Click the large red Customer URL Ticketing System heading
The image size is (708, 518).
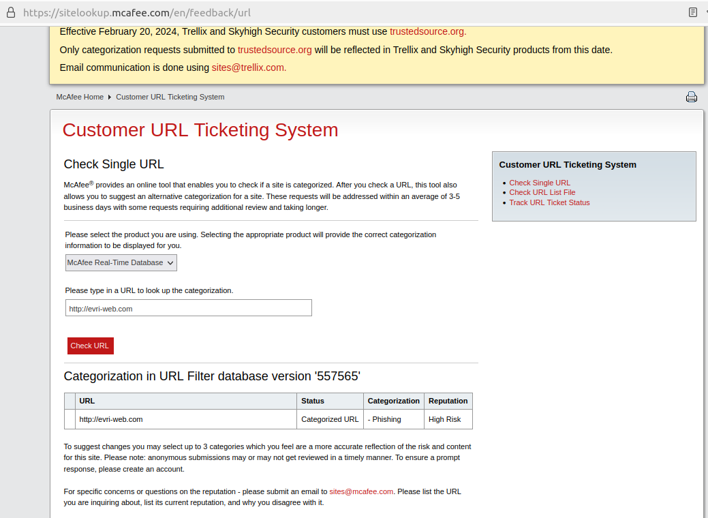tap(200, 130)
